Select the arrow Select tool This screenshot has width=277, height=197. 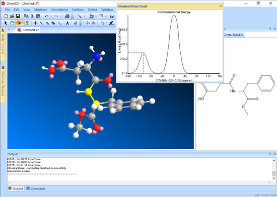click(x=6, y=23)
